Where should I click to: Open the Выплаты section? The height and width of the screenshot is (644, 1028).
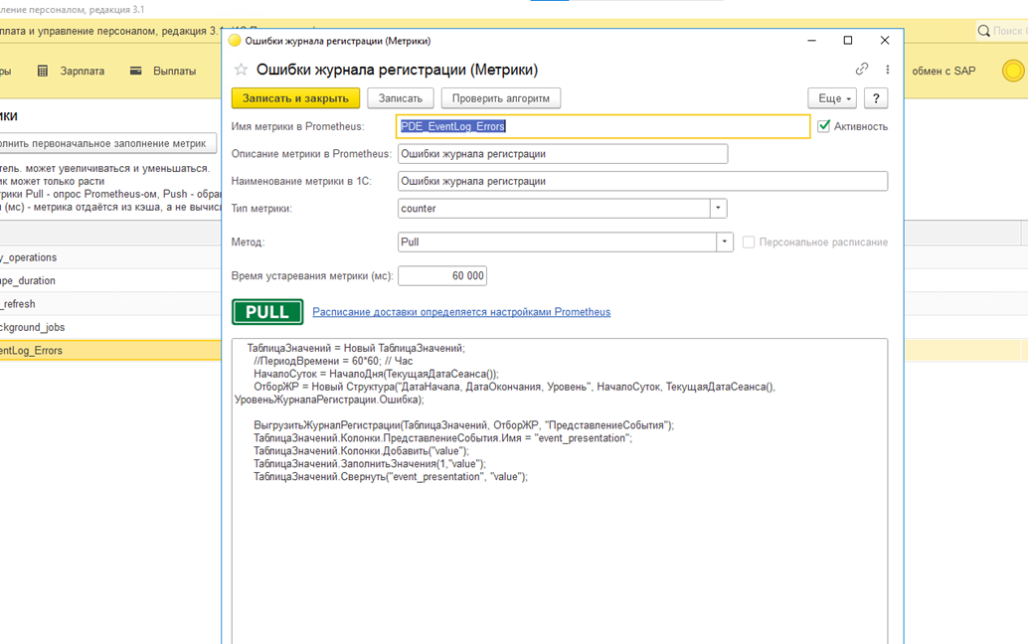pos(163,72)
